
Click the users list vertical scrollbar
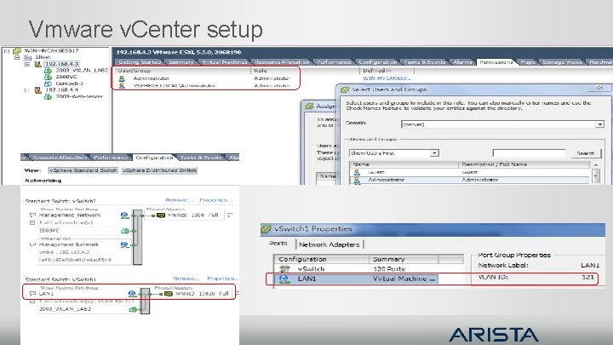(x=596, y=172)
